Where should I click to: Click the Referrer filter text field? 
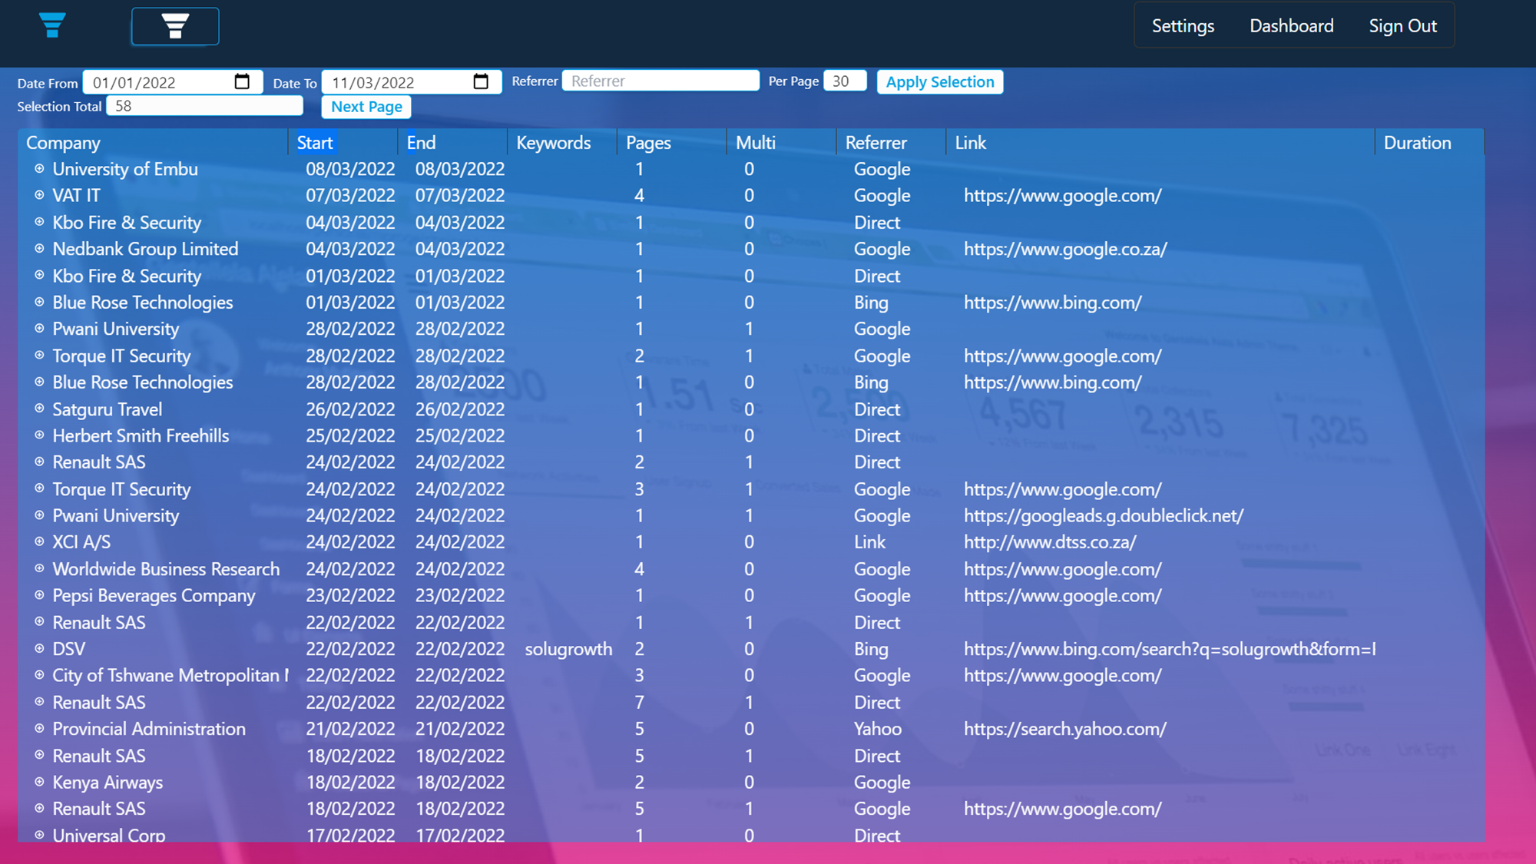pos(660,81)
